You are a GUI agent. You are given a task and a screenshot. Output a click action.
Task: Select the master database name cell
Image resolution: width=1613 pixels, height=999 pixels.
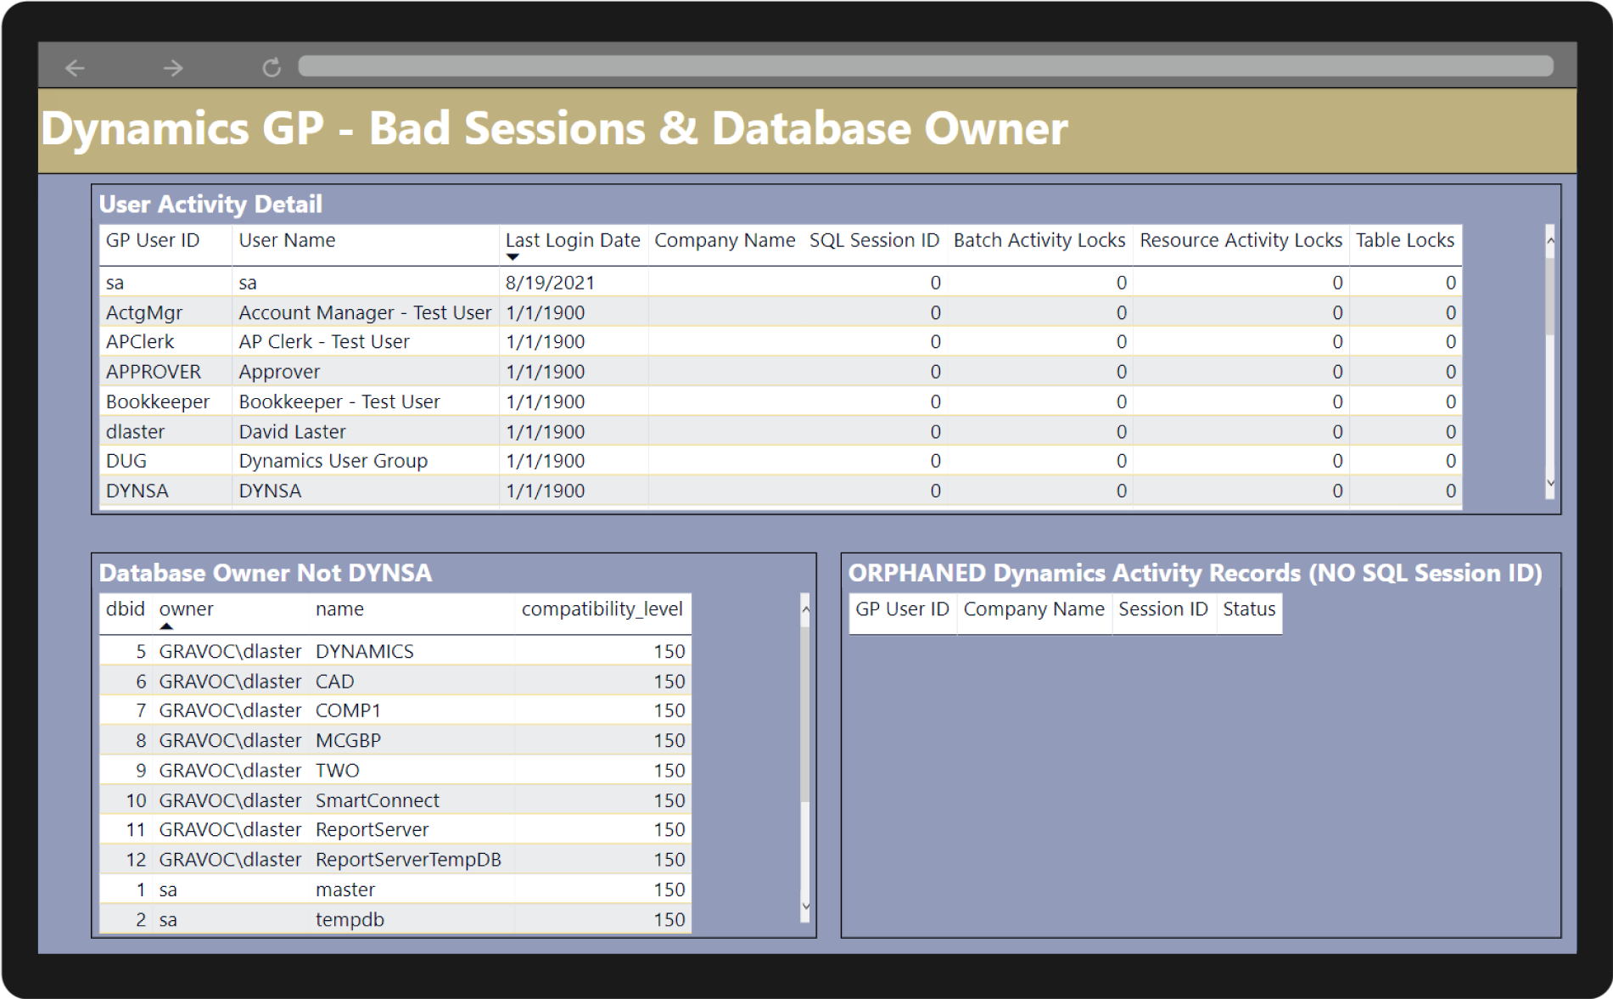(345, 890)
